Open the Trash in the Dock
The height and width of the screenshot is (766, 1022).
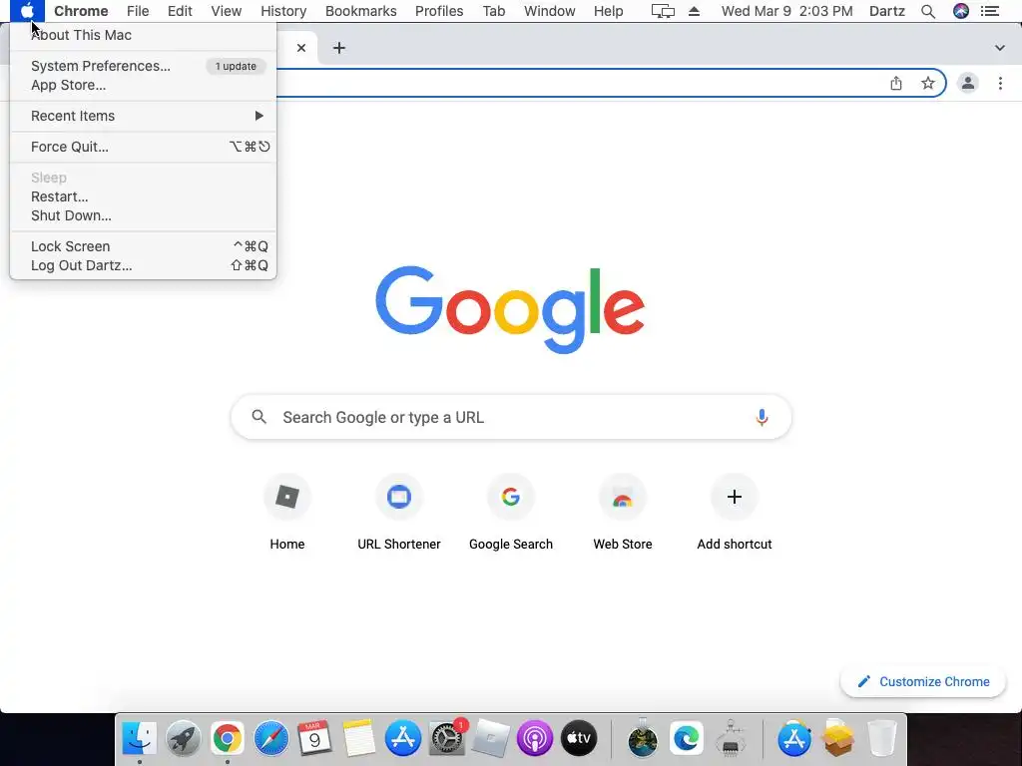click(882, 739)
